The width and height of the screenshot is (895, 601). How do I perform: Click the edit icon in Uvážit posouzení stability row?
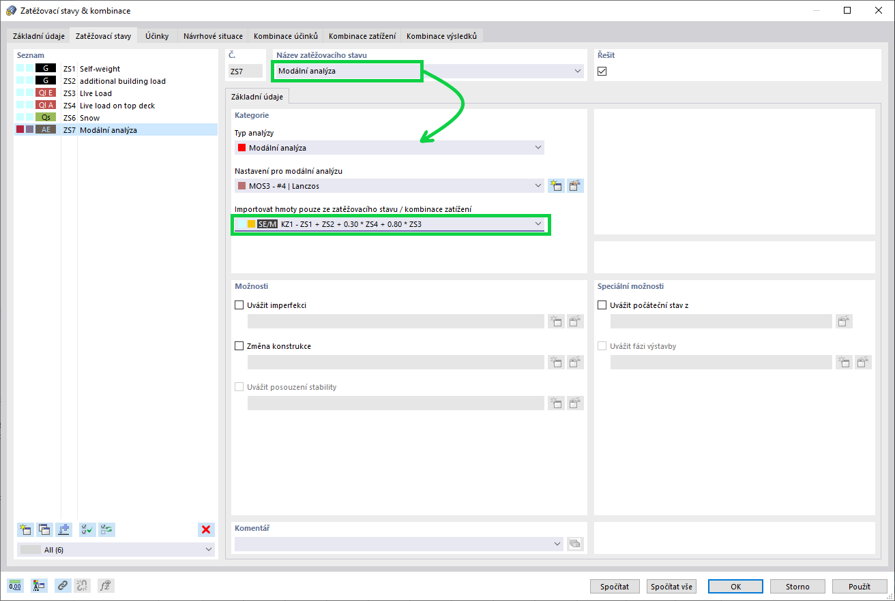(x=576, y=403)
